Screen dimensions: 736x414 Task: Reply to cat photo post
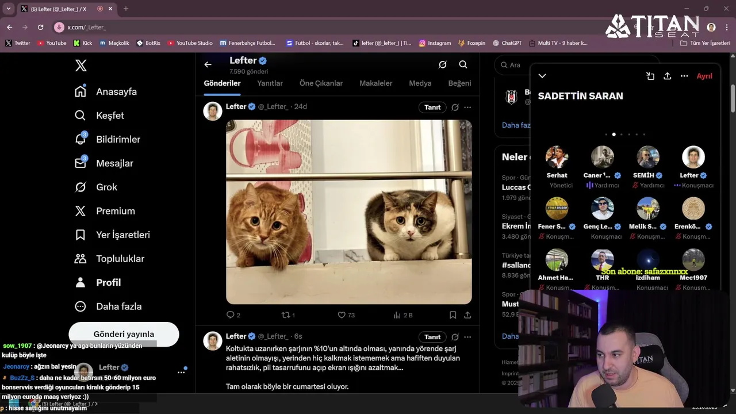(x=233, y=315)
